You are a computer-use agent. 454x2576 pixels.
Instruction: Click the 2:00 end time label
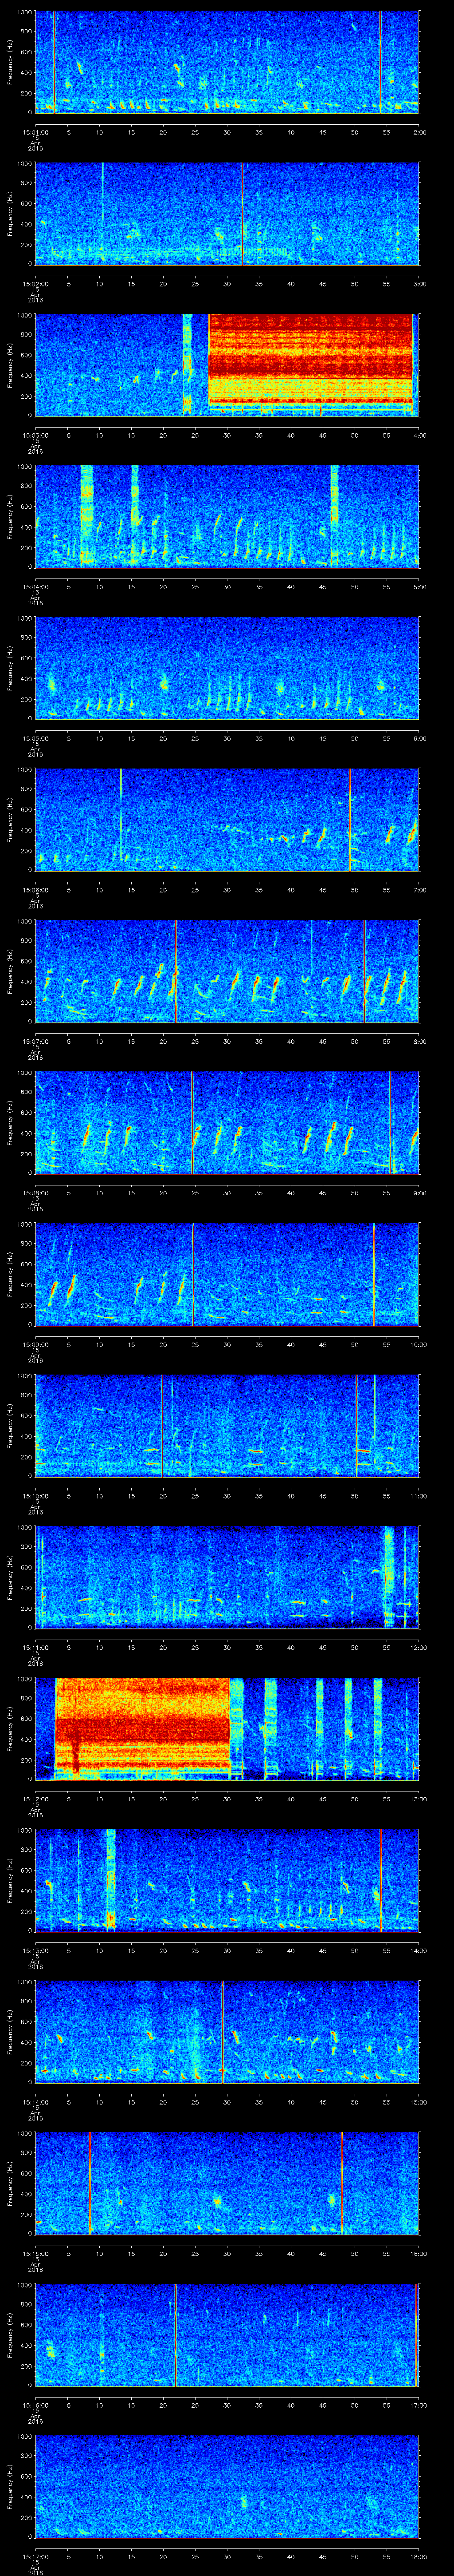419,132
